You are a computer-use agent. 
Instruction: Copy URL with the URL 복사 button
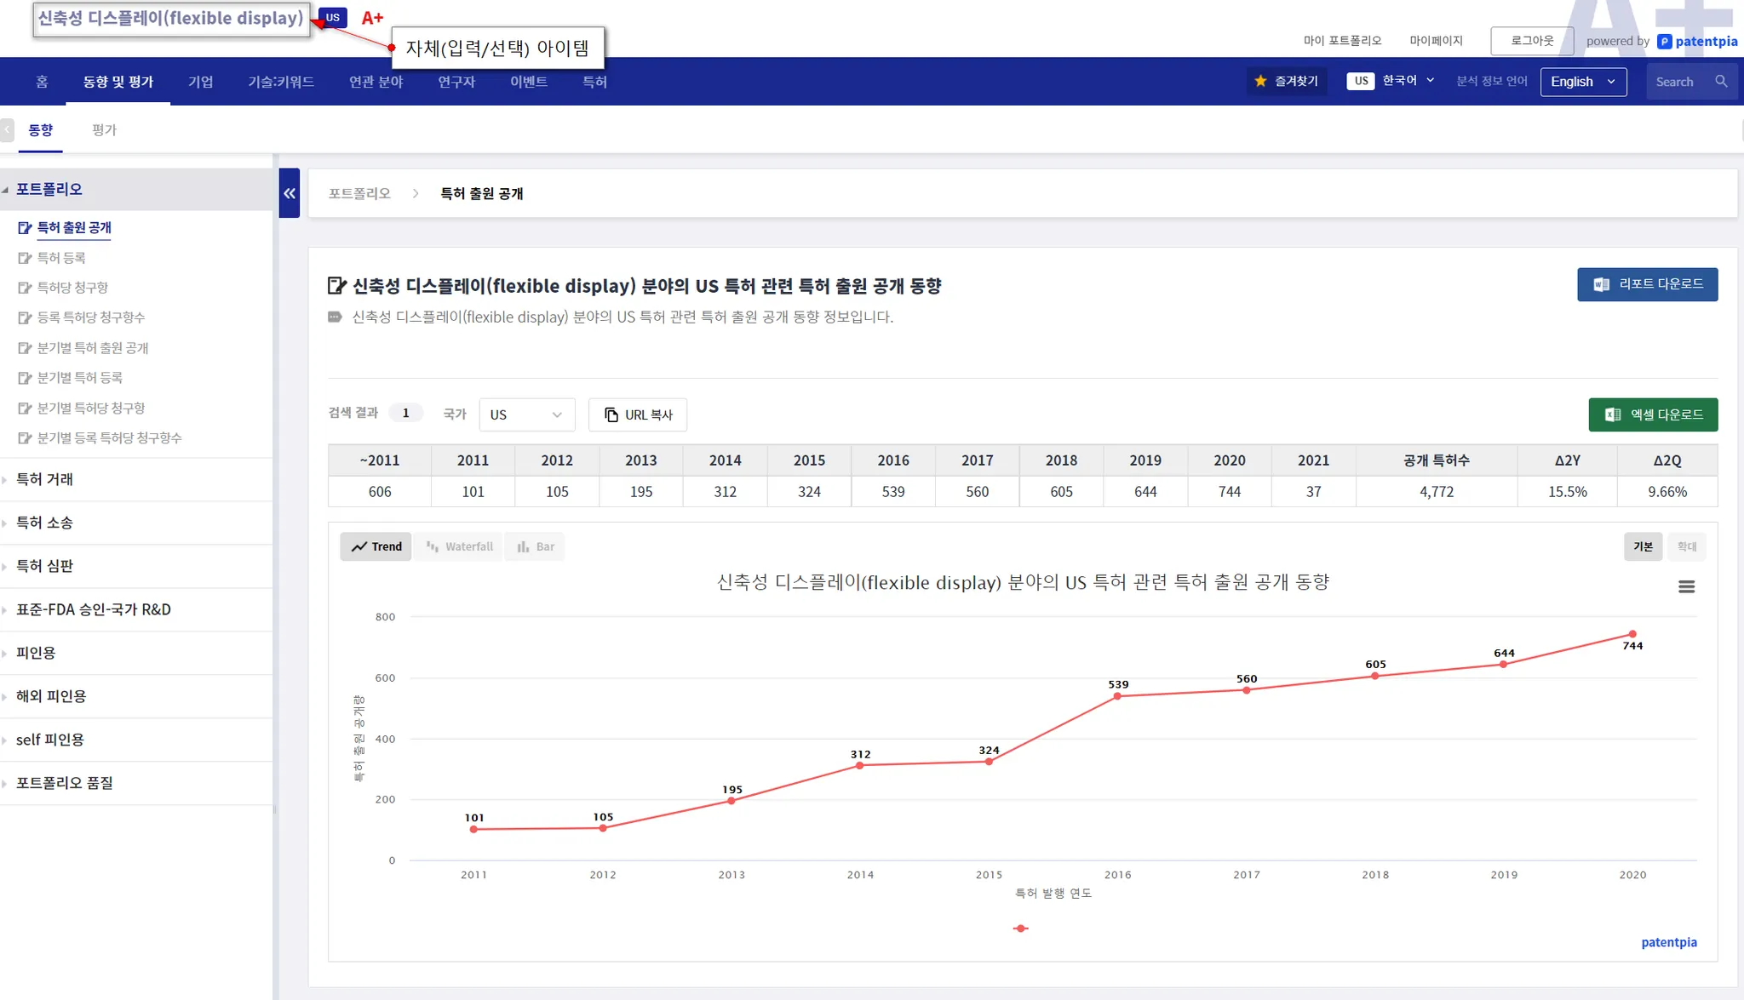point(638,414)
